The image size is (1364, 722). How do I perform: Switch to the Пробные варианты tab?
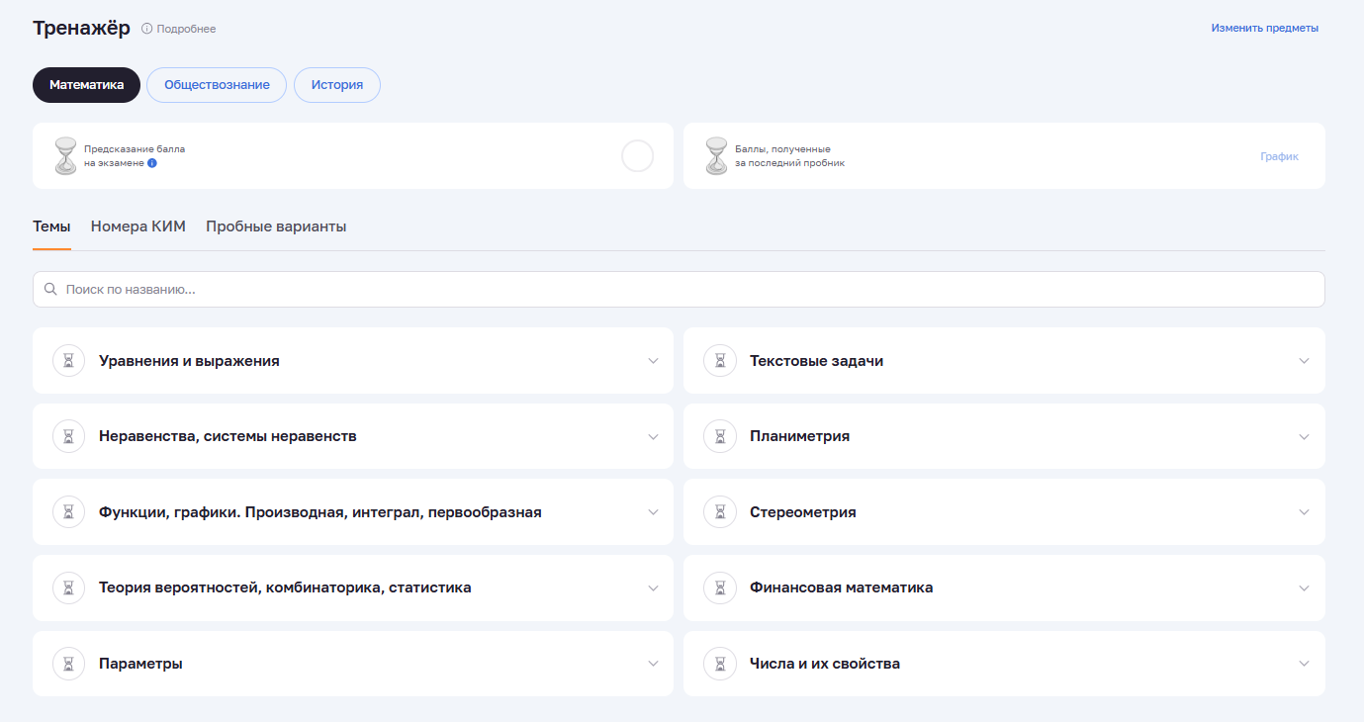point(276,226)
